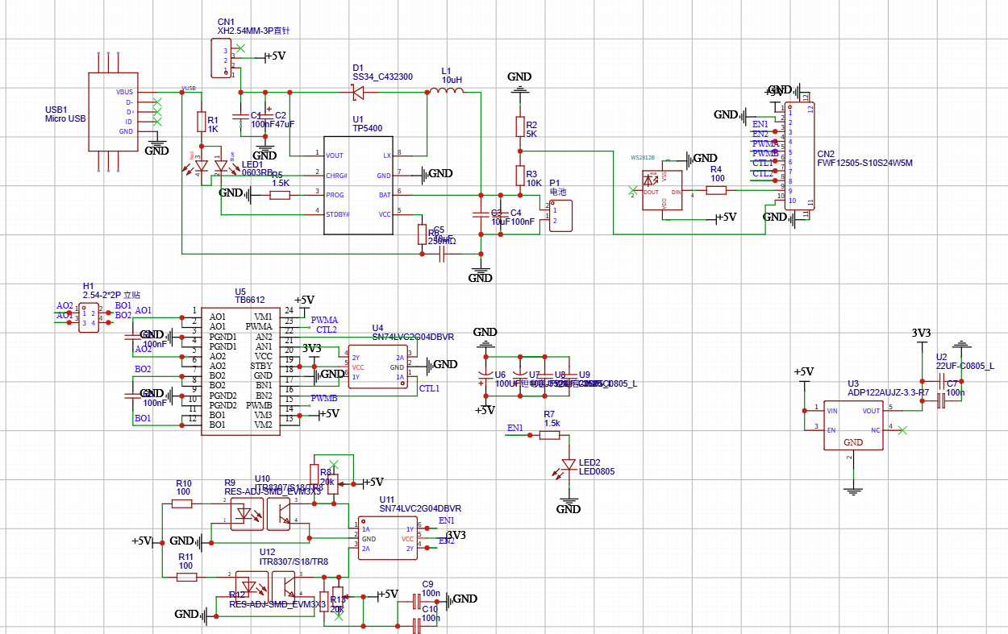The image size is (1008, 634).
Task: Select the L1 10uH inductor
Action: (x=445, y=92)
